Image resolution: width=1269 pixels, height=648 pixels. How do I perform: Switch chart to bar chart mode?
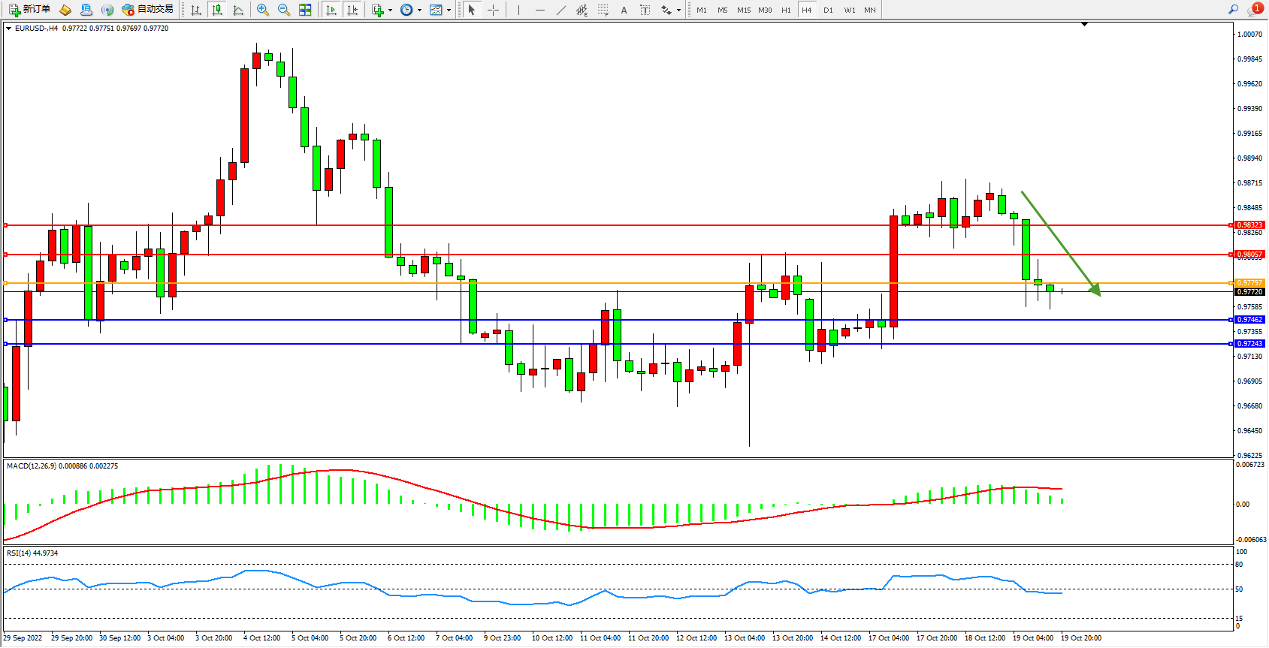pos(196,10)
